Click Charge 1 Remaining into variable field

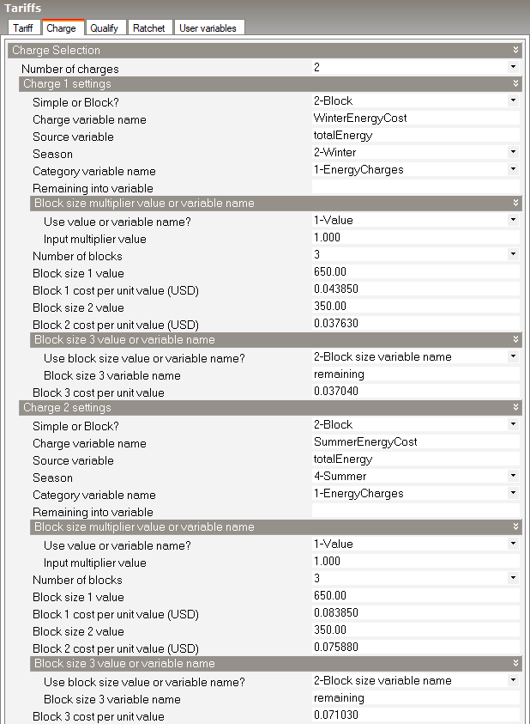[x=415, y=186]
